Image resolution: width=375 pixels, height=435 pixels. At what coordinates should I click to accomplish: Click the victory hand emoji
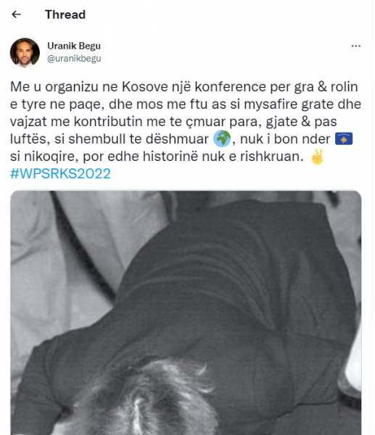[317, 157]
